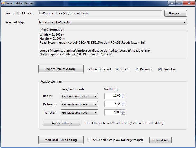Viewport: 196px width, 148px height.
Task: Click the Road System path text line
Action: pos(92,43)
